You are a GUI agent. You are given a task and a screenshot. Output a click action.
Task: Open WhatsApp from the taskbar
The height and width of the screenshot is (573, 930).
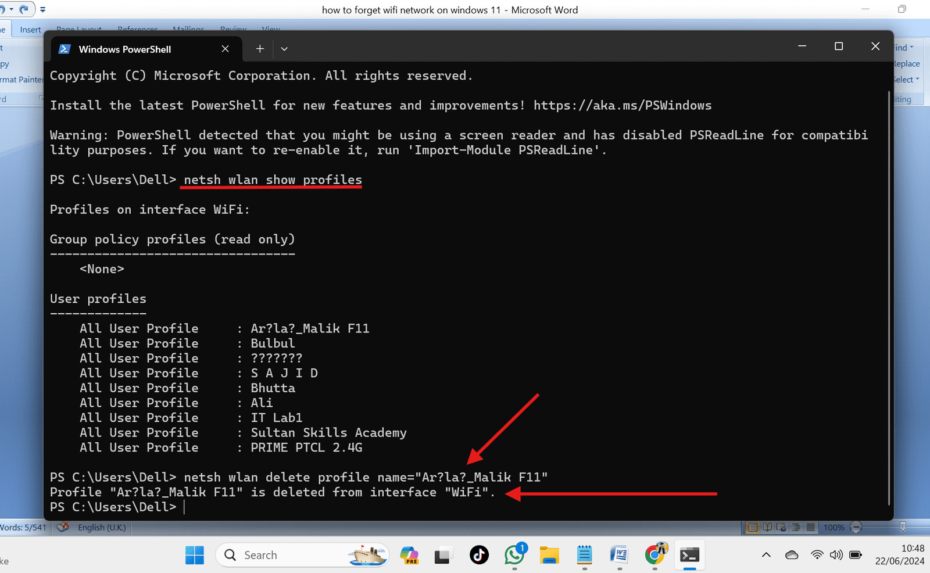tap(514, 556)
